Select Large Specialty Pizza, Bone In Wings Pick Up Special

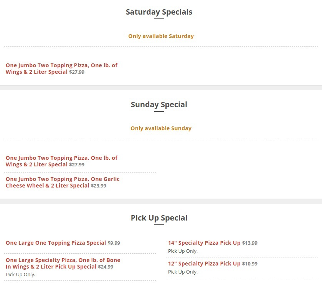(63, 260)
